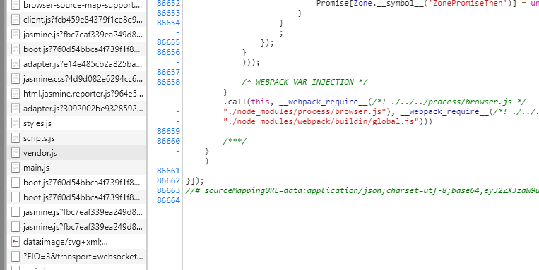This screenshot has height=270, width=539.
Task: Click the vendor.js document icon
Action: click(x=16, y=153)
